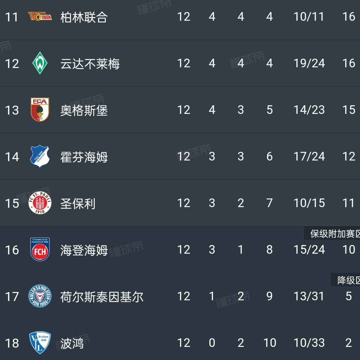The image size is (360, 360).
Task: Tap the Werder Bremen crest icon
Action: [x=40, y=63]
